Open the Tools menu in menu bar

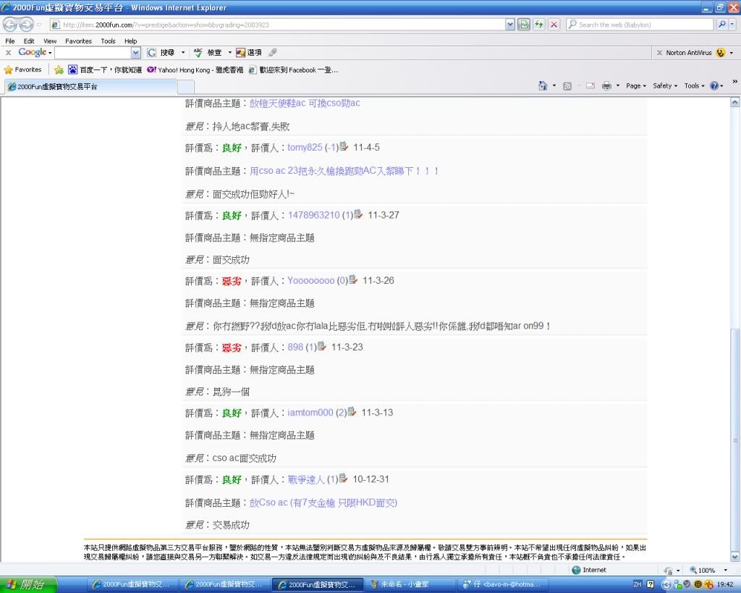click(x=108, y=41)
